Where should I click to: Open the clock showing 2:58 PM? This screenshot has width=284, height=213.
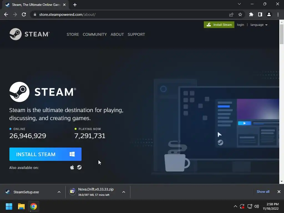[x=271, y=206]
